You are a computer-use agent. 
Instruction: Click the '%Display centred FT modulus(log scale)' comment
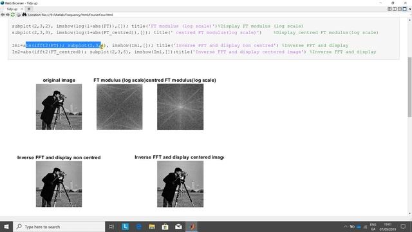click(x=326, y=33)
